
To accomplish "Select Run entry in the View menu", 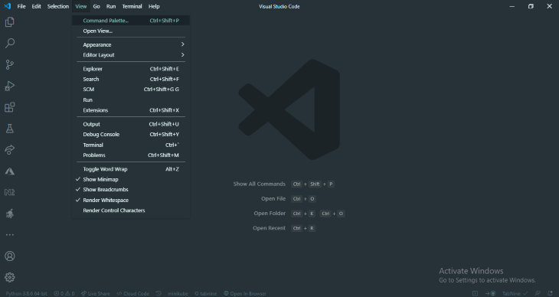I will (x=131, y=100).
